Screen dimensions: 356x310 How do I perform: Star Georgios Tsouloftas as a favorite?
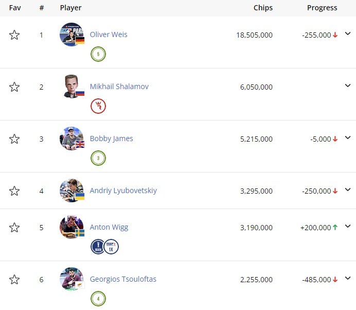pos(14,280)
